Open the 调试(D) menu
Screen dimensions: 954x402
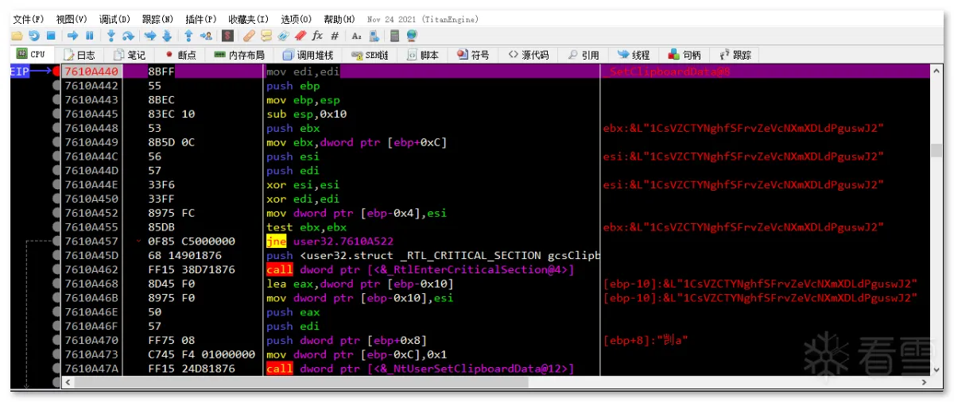115,18
